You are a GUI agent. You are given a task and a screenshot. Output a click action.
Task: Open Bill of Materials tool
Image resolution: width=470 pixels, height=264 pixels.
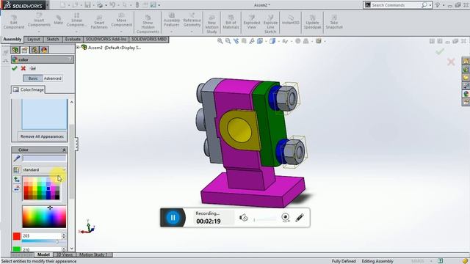coord(231,22)
